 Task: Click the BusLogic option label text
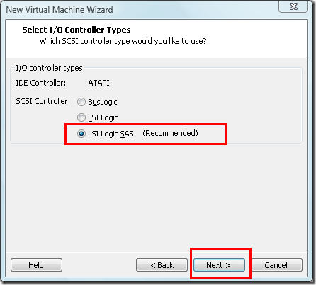pyautogui.click(x=103, y=102)
